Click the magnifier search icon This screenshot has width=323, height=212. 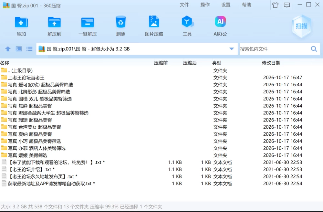click(x=314, y=49)
